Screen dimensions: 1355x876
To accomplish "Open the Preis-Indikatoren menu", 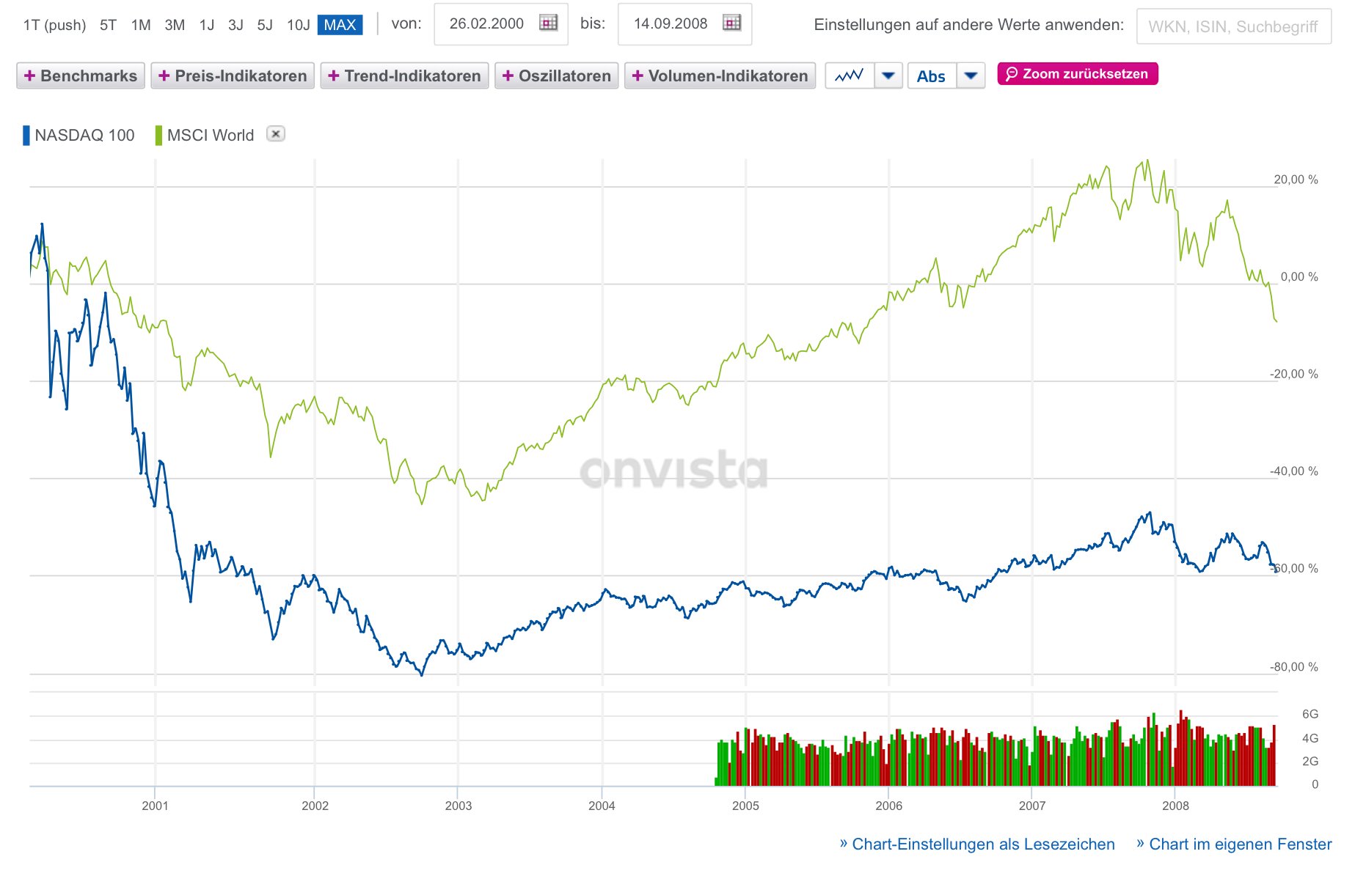I will coord(233,76).
